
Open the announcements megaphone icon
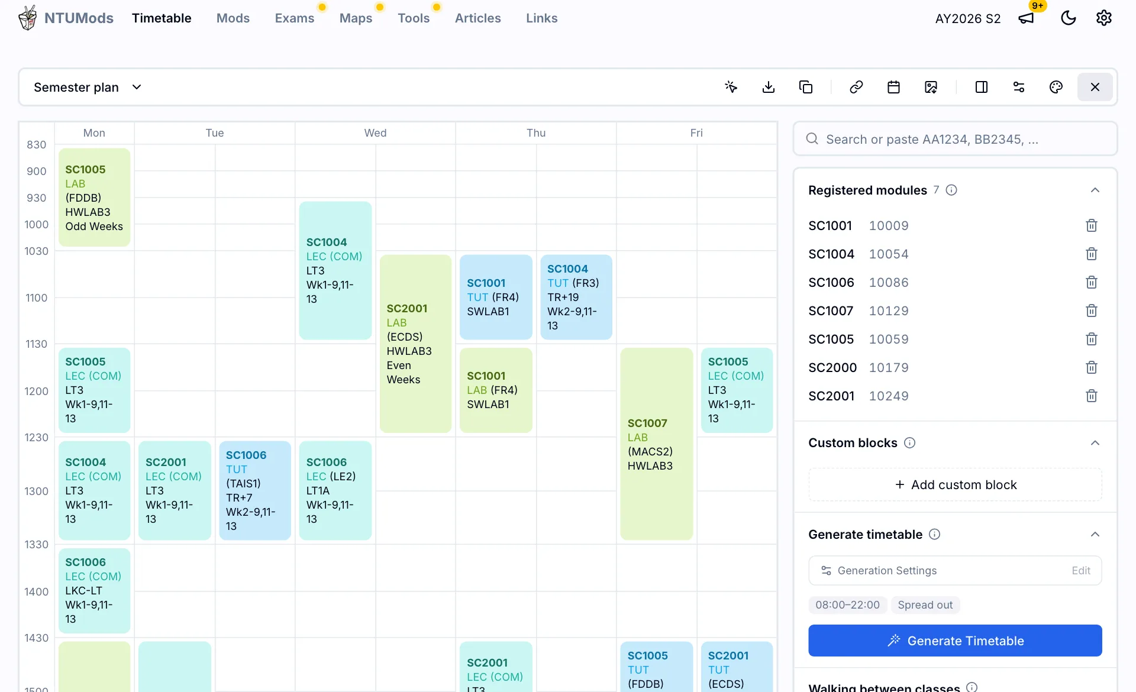point(1026,18)
